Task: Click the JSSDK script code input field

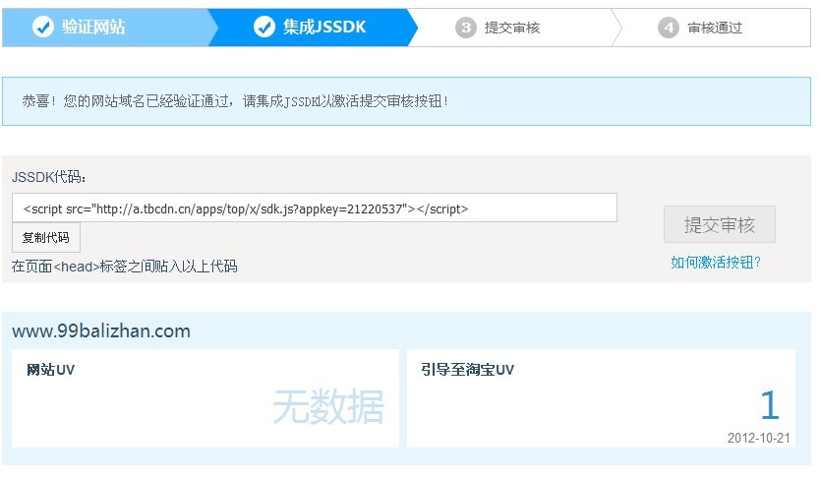Action: [x=315, y=208]
